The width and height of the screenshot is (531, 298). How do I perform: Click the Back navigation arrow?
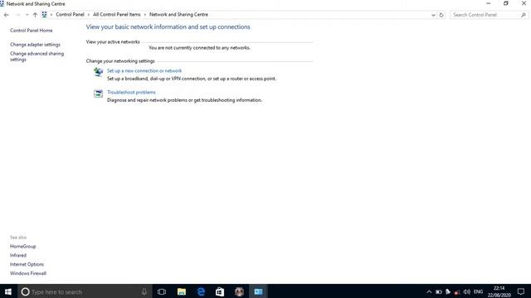coord(6,15)
